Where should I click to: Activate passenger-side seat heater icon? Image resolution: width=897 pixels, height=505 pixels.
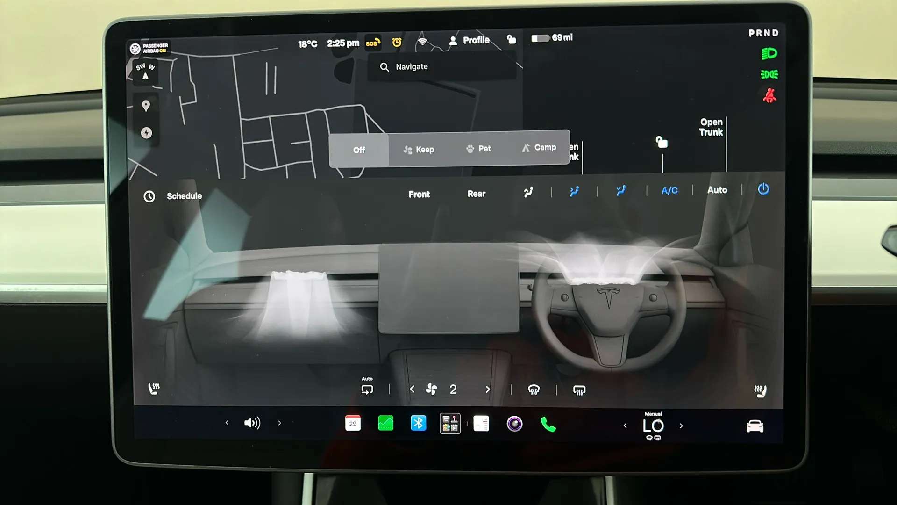(154, 388)
